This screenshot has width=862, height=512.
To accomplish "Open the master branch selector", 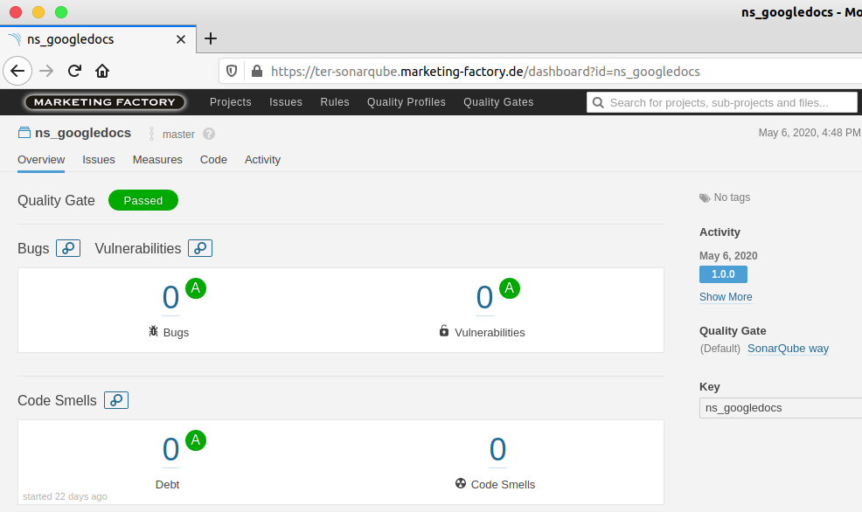I will 177,134.
